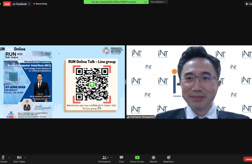Screen dimensions: 252x164
Task: Open audio options arrow beside Unmute
Action: click(9, 158)
